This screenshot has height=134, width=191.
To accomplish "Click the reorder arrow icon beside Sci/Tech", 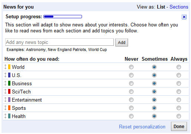I will pyautogui.click(x=5, y=92).
